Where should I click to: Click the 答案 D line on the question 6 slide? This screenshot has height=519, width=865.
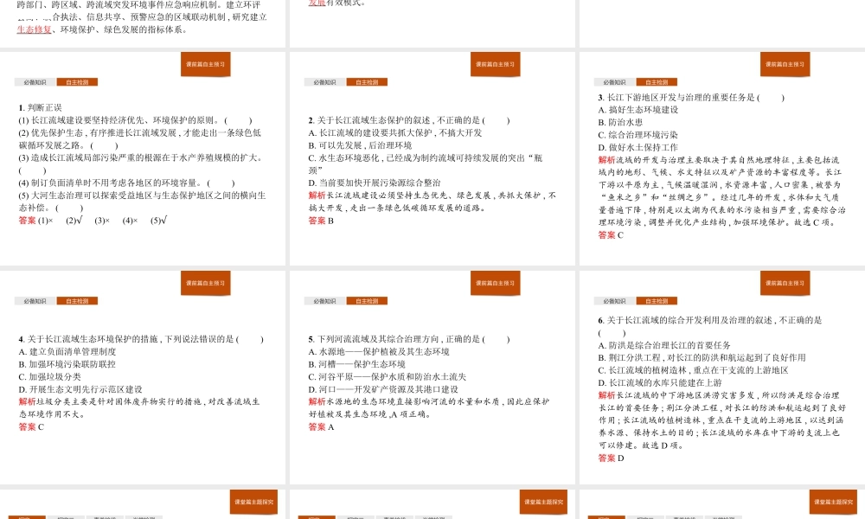pos(611,458)
